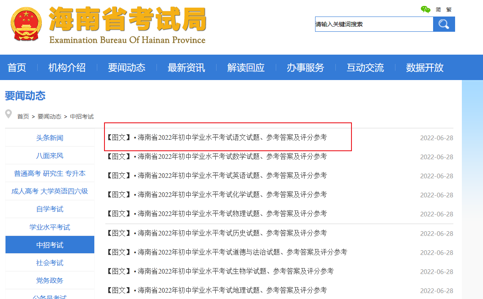Select 学业水平考试 in the sidebar
The height and width of the screenshot is (299, 483).
click(x=50, y=227)
